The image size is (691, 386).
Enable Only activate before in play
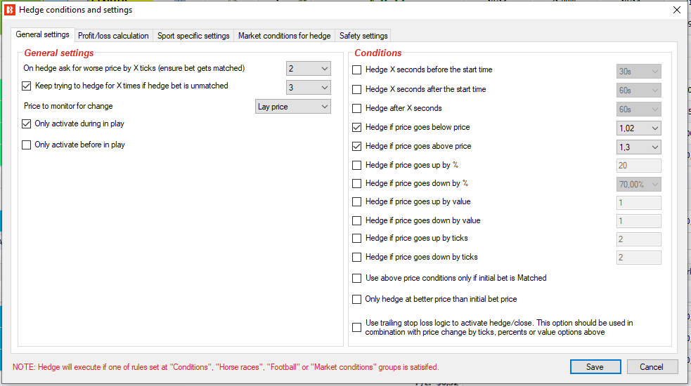coord(27,145)
